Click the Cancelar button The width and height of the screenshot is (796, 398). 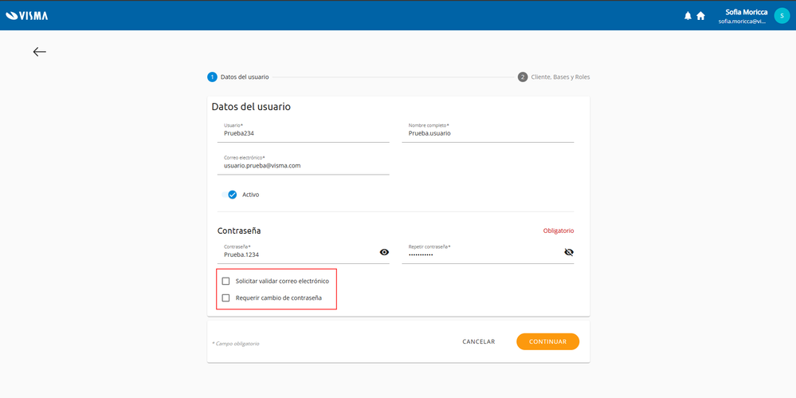[x=478, y=341]
